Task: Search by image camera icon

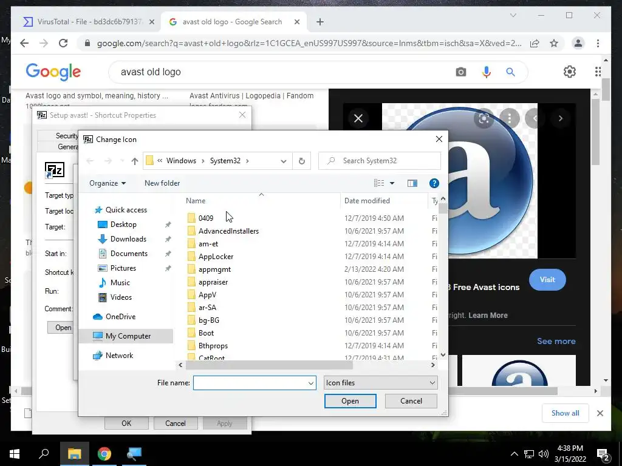Action: [x=461, y=72]
